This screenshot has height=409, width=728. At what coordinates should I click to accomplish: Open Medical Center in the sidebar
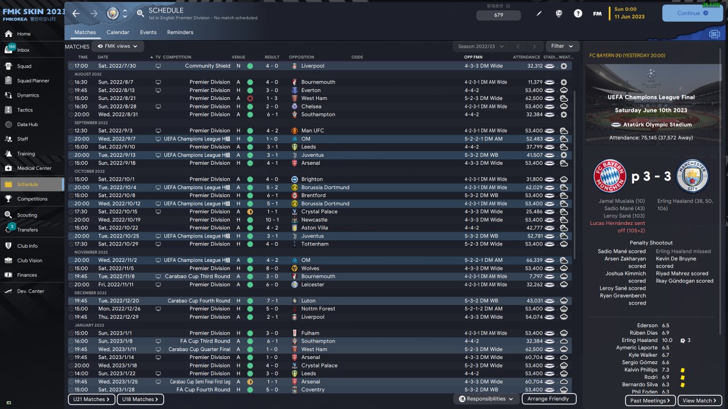coord(34,168)
